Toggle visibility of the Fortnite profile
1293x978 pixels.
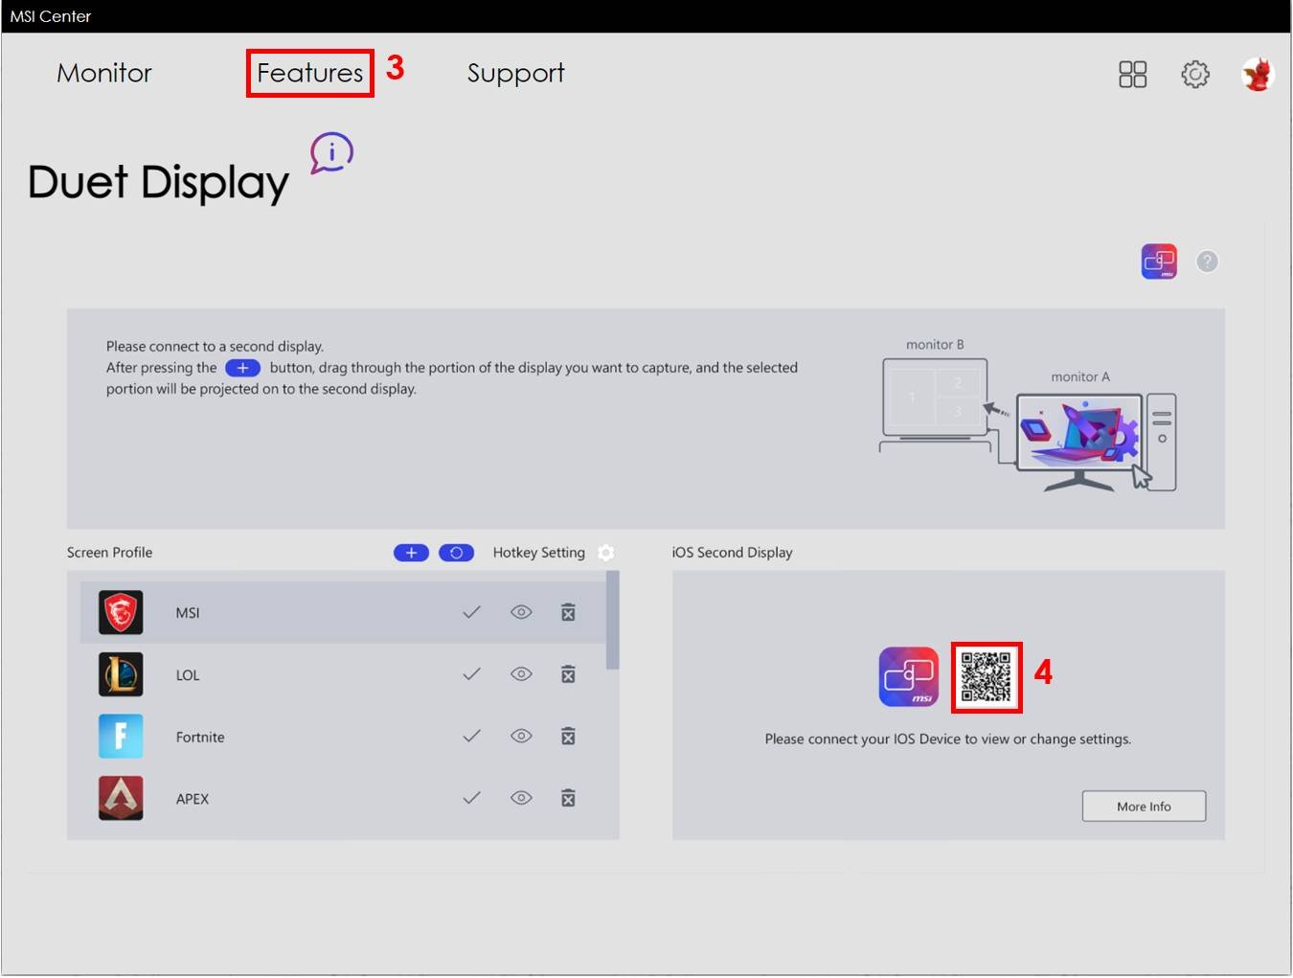pos(521,736)
